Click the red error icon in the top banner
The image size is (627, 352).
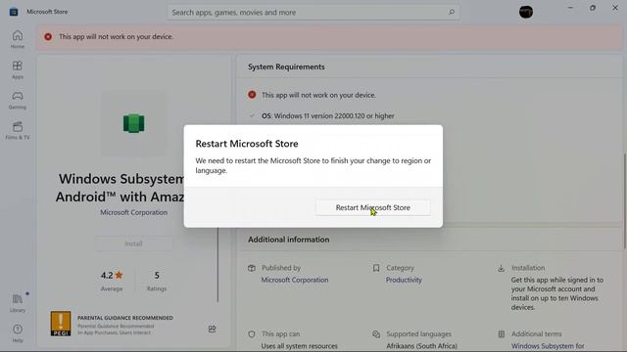48,37
